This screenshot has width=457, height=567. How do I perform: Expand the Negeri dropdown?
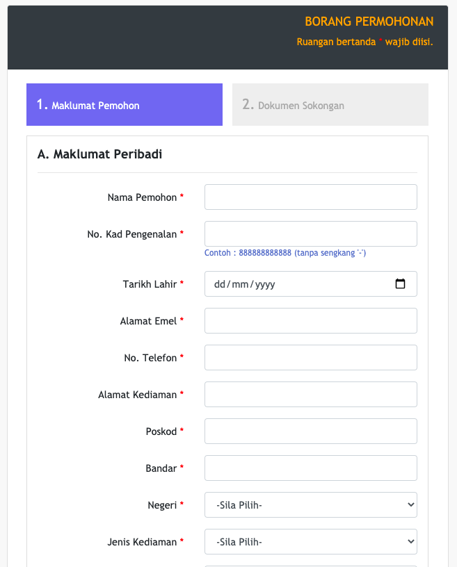[x=310, y=505]
